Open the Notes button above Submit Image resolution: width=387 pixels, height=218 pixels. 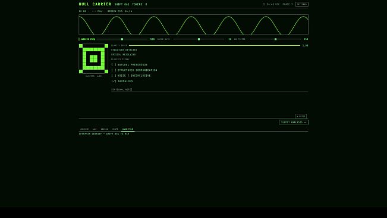tap(301, 116)
